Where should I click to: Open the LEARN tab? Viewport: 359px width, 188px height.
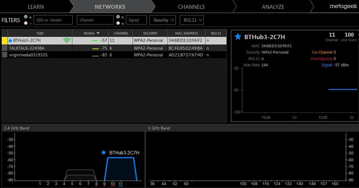point(36,6)
